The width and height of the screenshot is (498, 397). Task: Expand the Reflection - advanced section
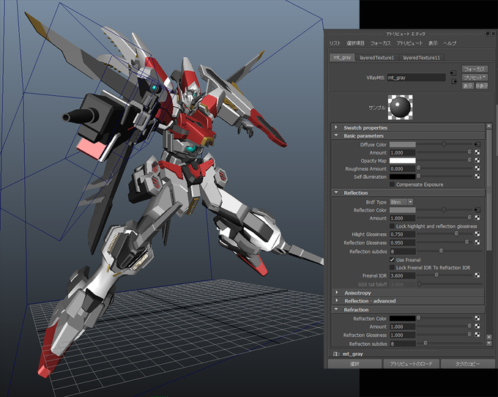point(337,300)
